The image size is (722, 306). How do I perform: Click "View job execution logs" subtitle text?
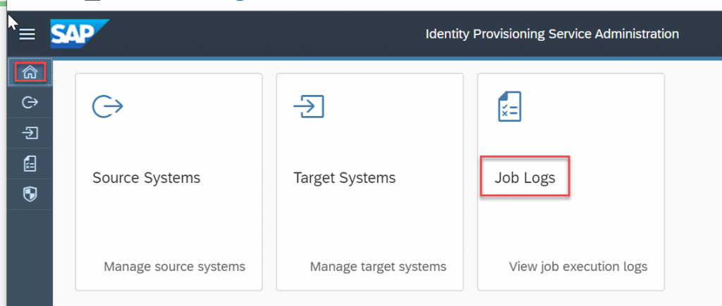pyautogui.click(x=578, y=267)
